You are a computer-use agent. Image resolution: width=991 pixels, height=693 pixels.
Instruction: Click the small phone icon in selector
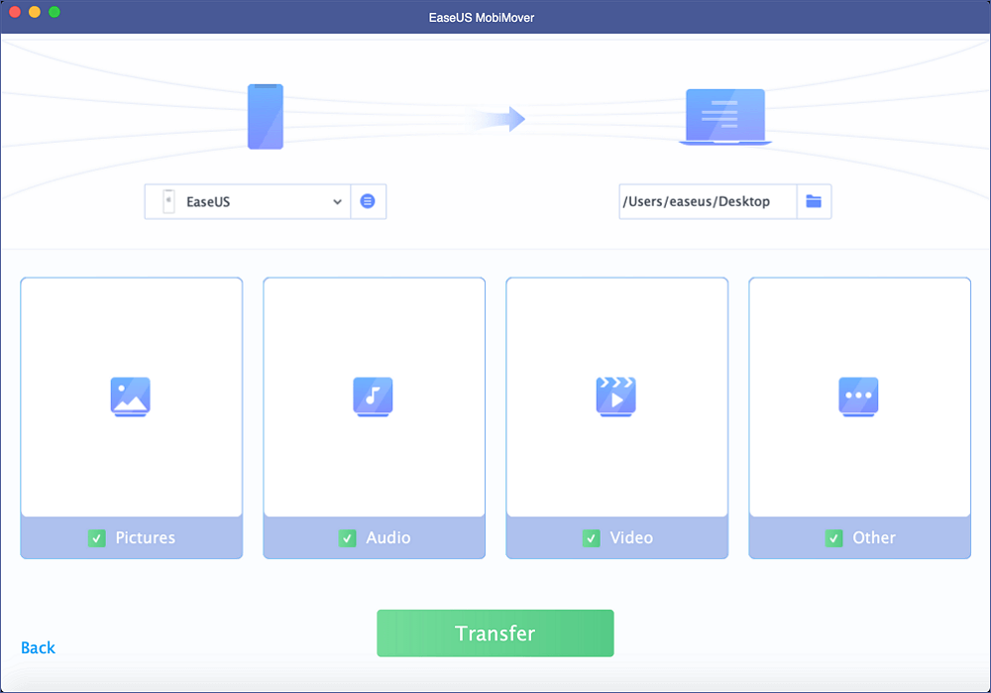pyautogui.click(x=168, y=201)
